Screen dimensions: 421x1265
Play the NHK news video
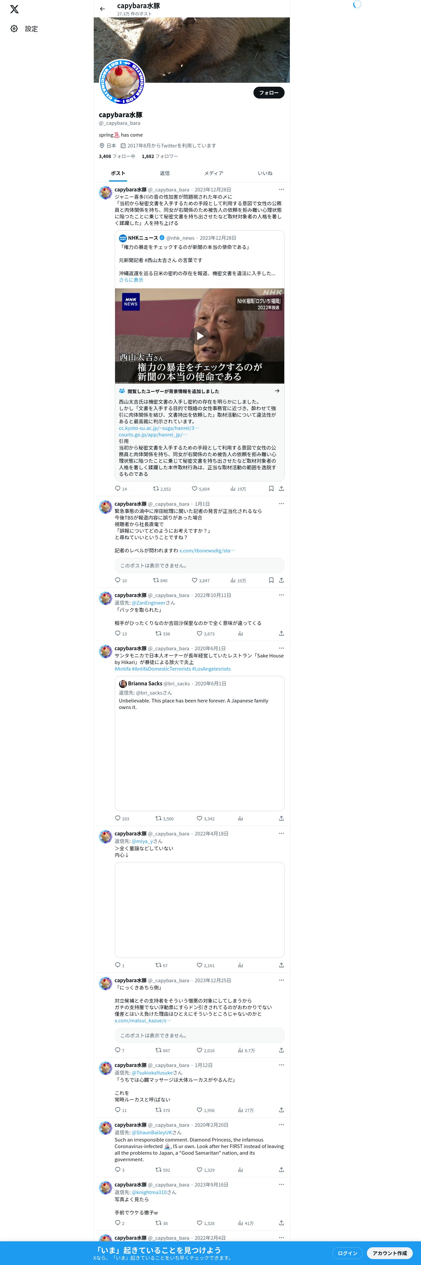[x=199, y=336]
